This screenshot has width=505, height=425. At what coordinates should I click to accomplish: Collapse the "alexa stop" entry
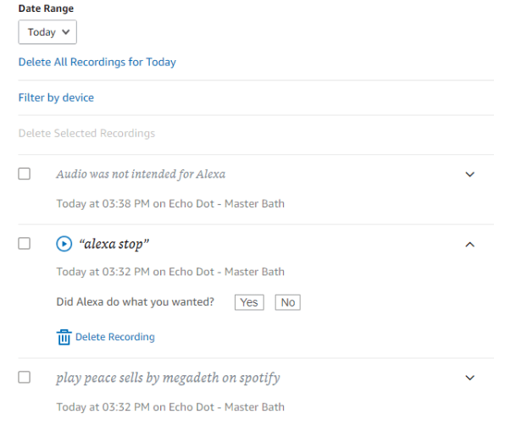470,245
